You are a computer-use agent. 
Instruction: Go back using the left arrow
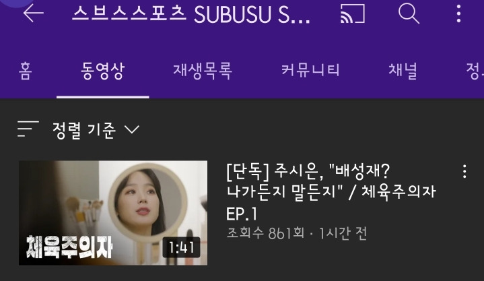coord(34,13)
